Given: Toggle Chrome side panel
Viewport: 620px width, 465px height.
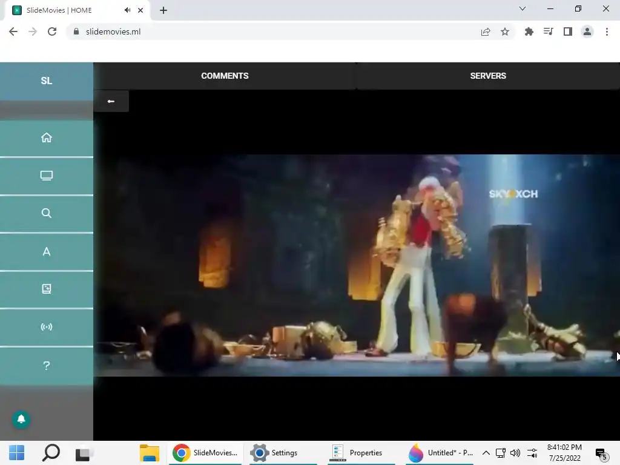Looking at the screenshot, I should tap(568, 31).
